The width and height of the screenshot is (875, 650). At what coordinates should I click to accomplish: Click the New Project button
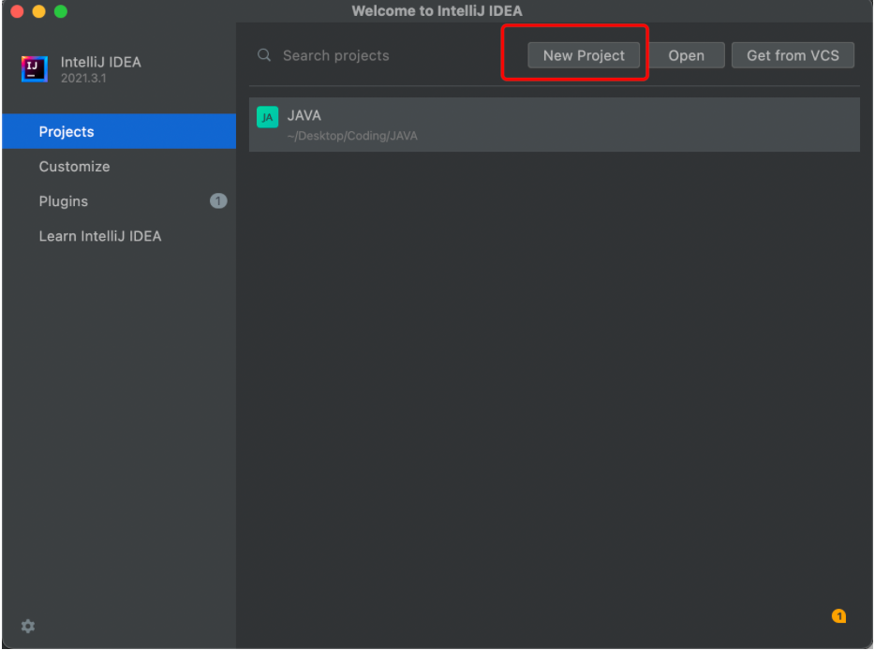pyautogui.click(x=584, y=55)
